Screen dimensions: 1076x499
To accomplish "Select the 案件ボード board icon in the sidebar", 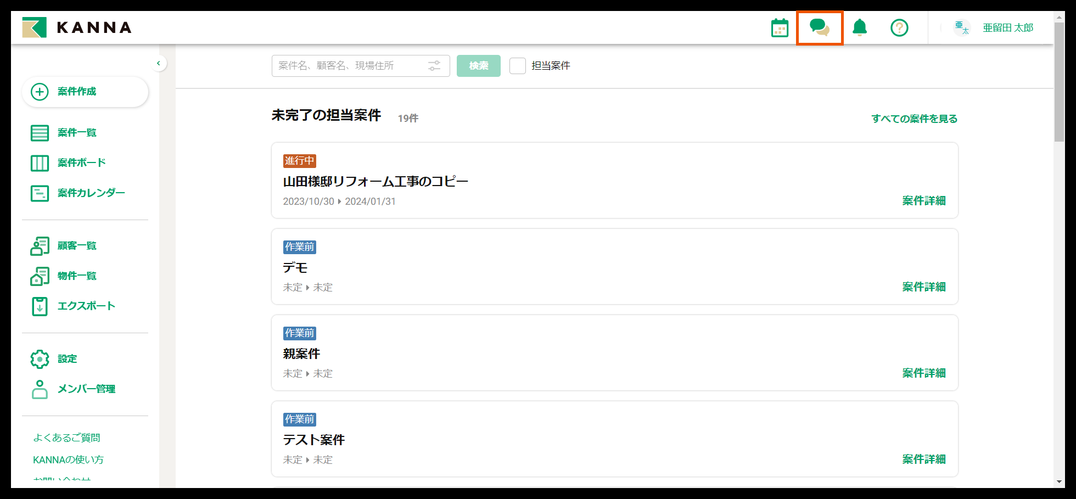I will tap(39, 162).
